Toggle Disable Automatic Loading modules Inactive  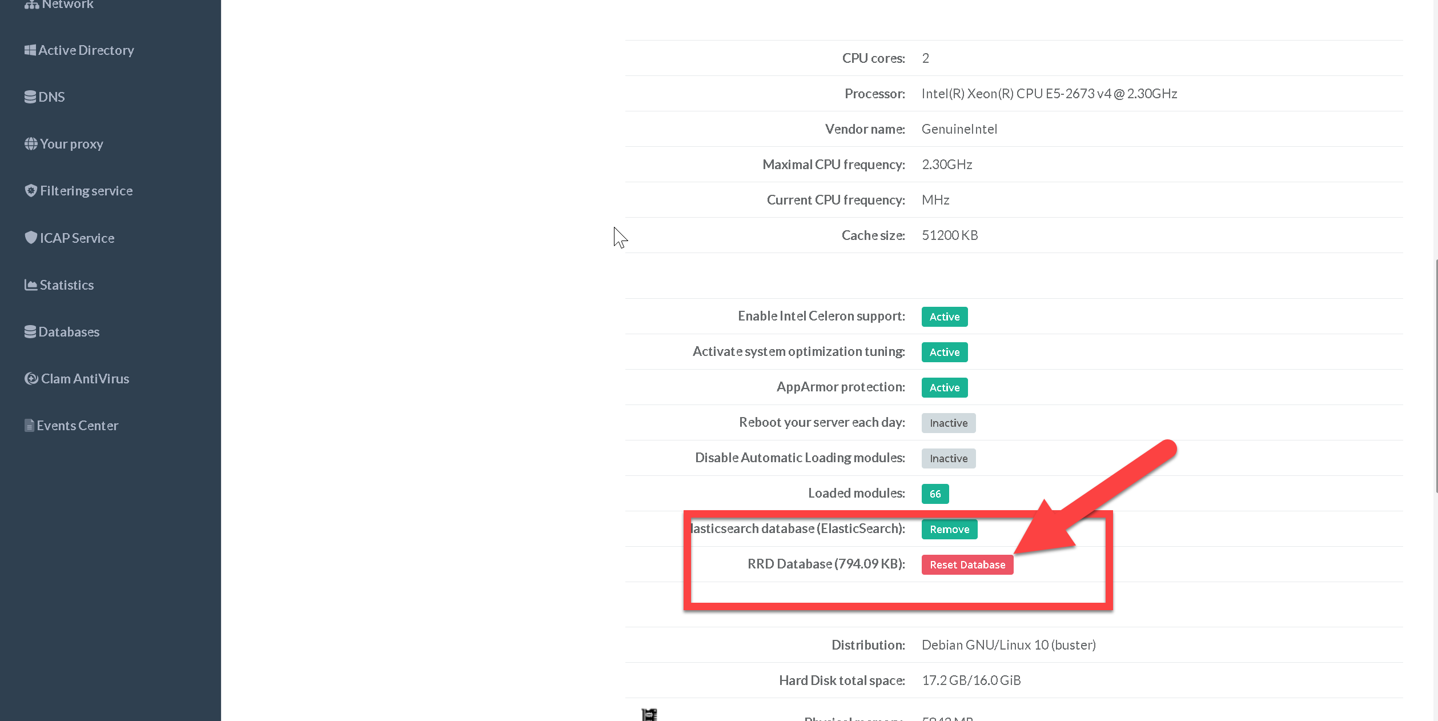[x=948, y=458]
